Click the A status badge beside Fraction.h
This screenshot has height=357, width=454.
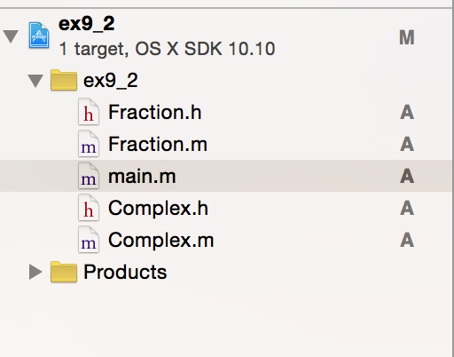407,112
